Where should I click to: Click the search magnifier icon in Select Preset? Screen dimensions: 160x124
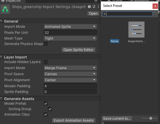[x=105, y=14]
